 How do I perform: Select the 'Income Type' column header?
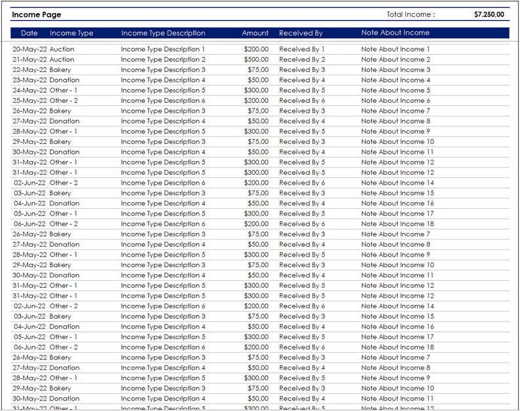click(71, 33)
